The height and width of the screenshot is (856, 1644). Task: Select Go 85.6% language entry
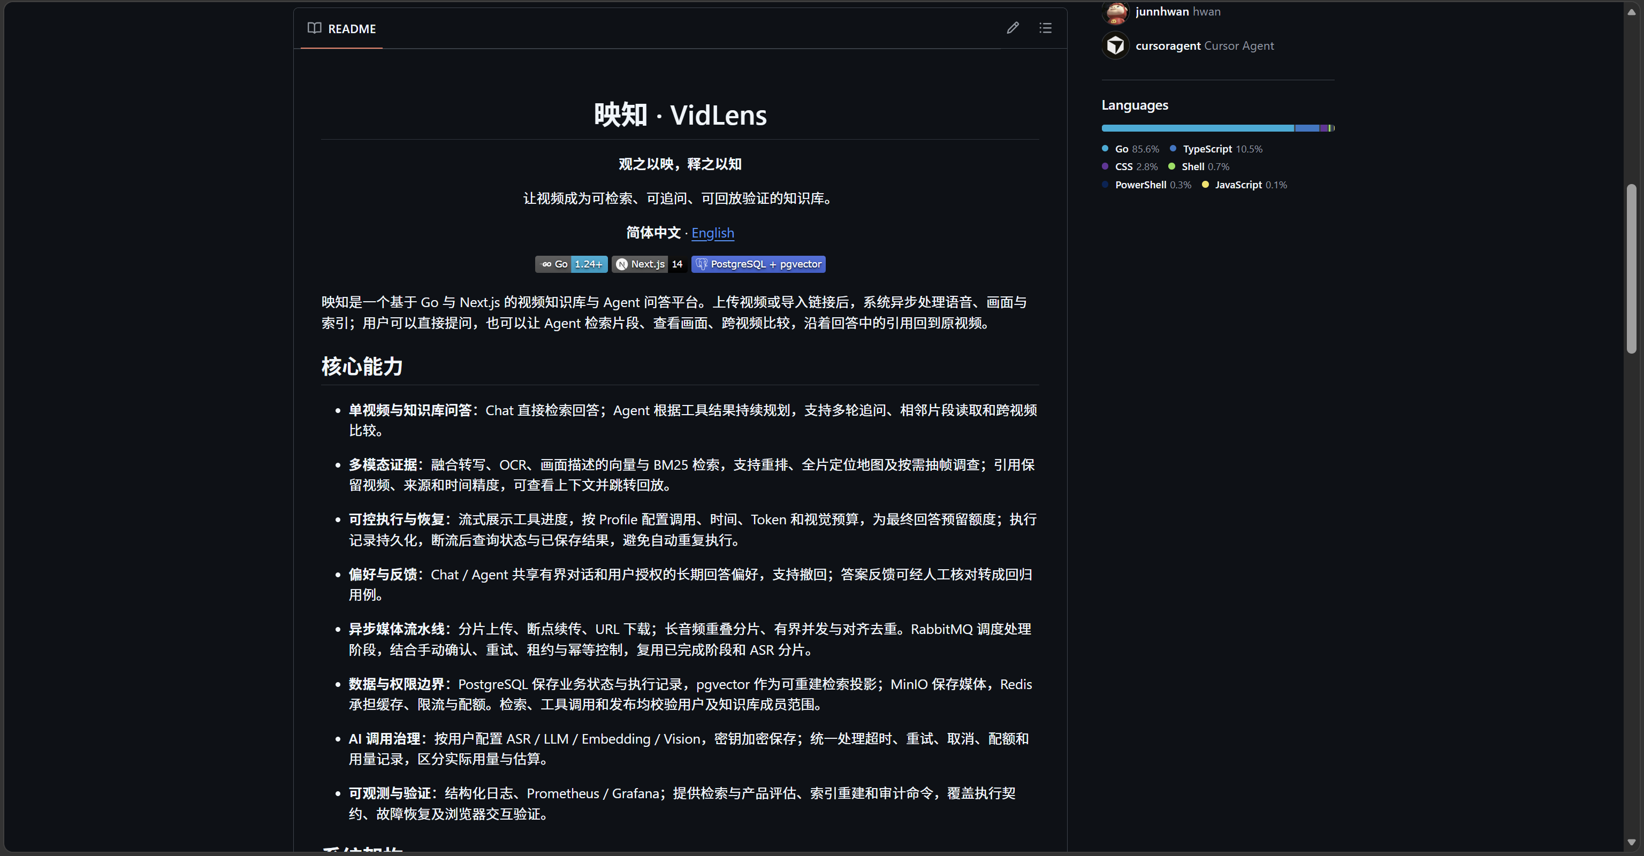(1130, 149)
